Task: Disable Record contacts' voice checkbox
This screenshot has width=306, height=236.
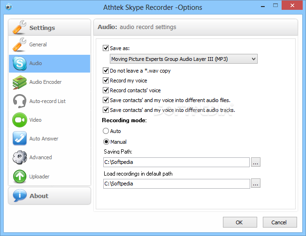Action: pos(106,90)
